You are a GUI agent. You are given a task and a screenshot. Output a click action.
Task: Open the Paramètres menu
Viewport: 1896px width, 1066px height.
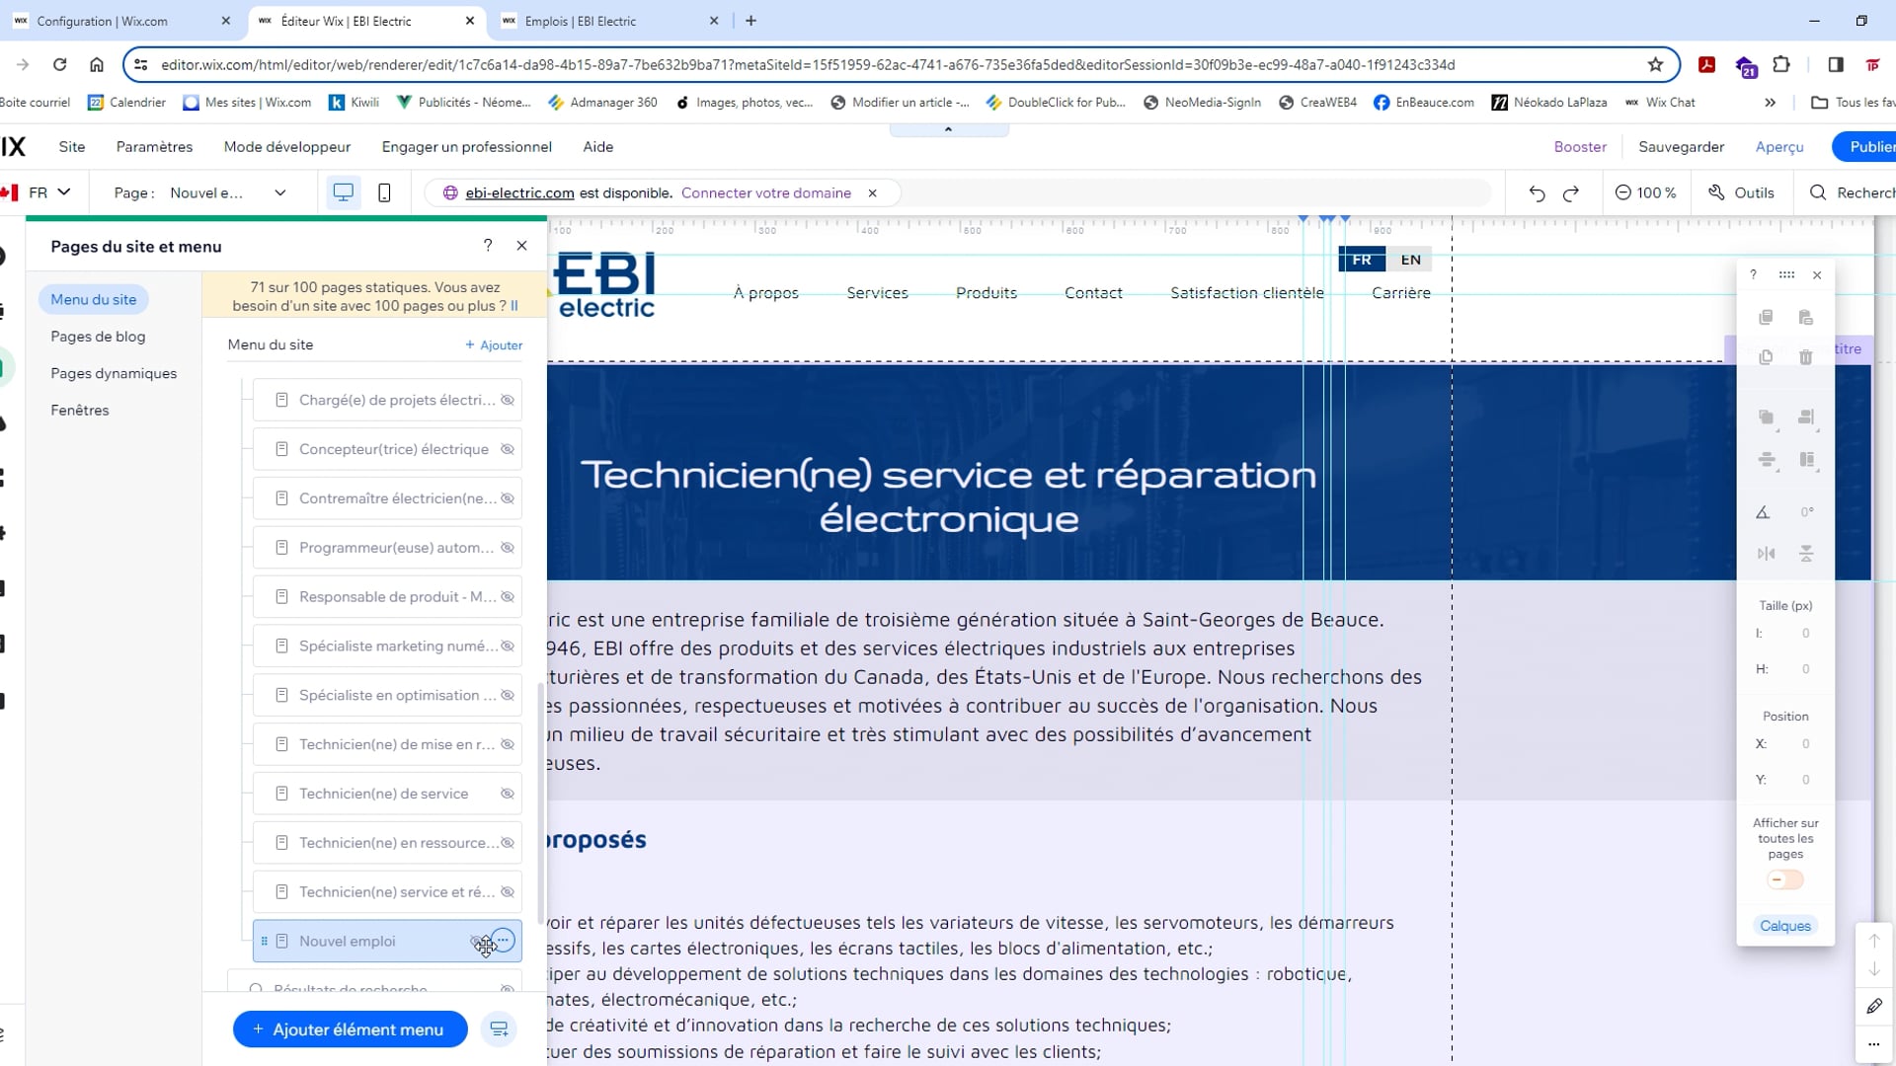pos(154,147)
